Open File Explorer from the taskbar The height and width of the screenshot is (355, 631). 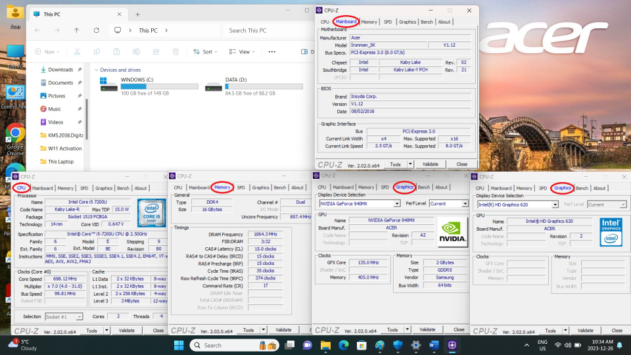325,345
